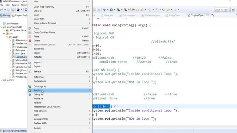Click the Debug As bug icon

[x=30, y=95]
